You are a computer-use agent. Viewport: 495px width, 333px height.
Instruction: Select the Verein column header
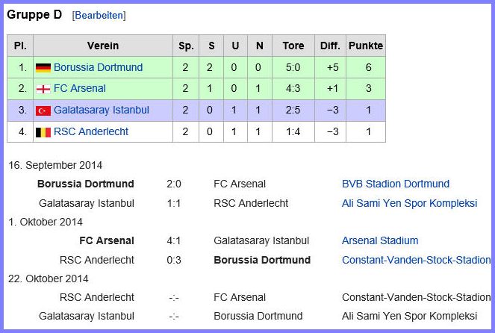103,46
